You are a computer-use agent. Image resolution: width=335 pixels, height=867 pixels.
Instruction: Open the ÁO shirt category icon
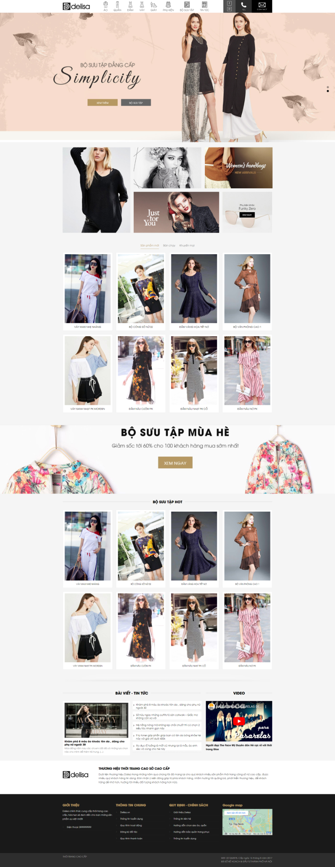pos(106,6)
